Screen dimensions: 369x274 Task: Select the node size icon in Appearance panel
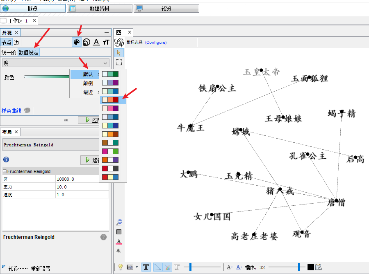pyautogui.click(x=86, y=42)
